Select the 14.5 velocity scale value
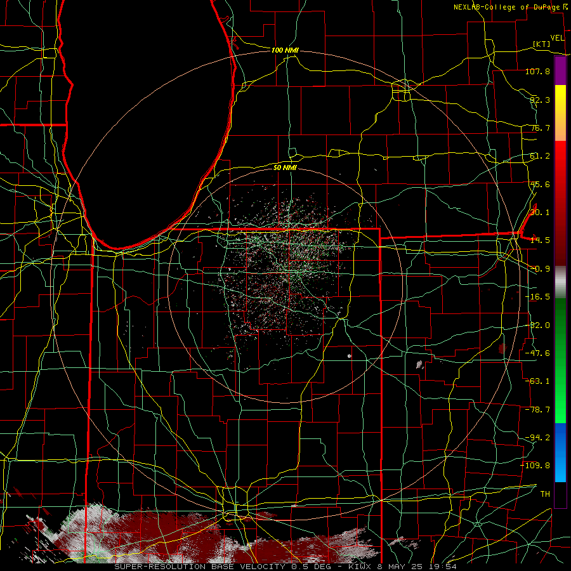The width and height of the screenshot is (571, 571). pyautogui.click(x=539, y=240)
